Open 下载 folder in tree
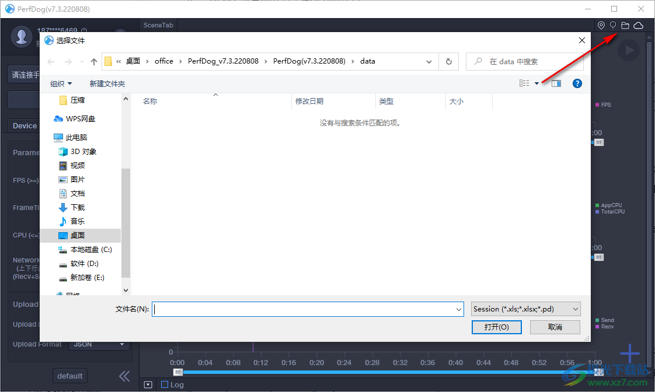655x392 pixels. 78,208
